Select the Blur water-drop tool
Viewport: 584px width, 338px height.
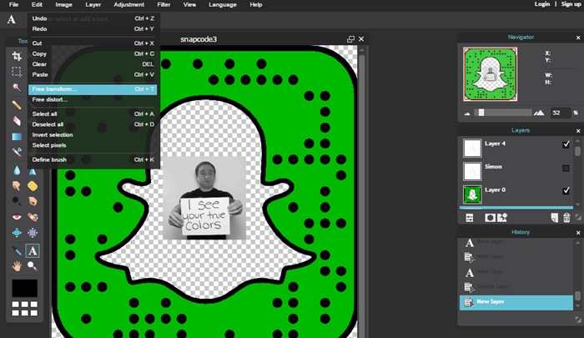tap(17, 171)
